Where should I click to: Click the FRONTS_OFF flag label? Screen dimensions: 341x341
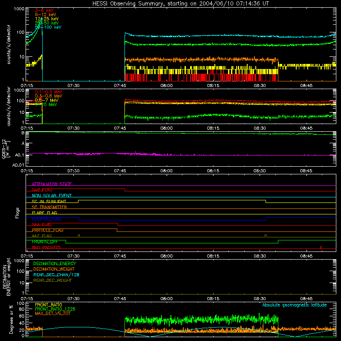point(45,242)
